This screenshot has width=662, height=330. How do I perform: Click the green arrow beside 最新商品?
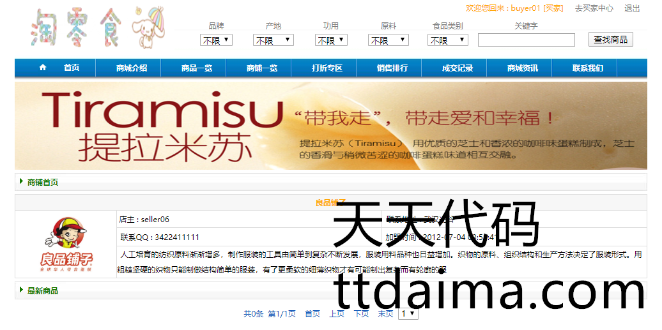(22, 290)
